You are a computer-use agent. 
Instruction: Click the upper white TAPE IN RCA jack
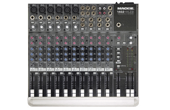tap(100, 8)
